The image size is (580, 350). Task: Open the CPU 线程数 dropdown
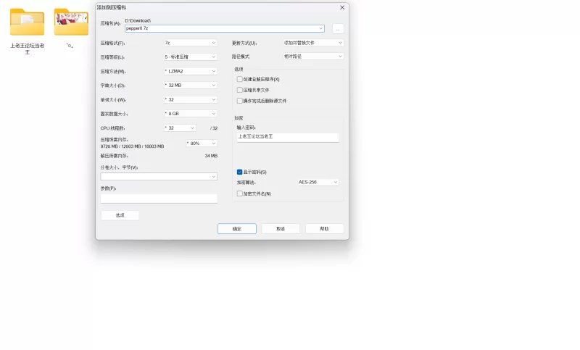tap(180, 128)
